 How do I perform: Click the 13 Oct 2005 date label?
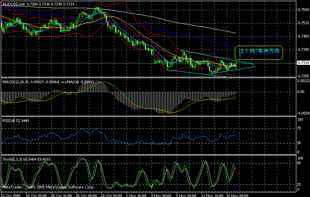[x=11, y=195]
